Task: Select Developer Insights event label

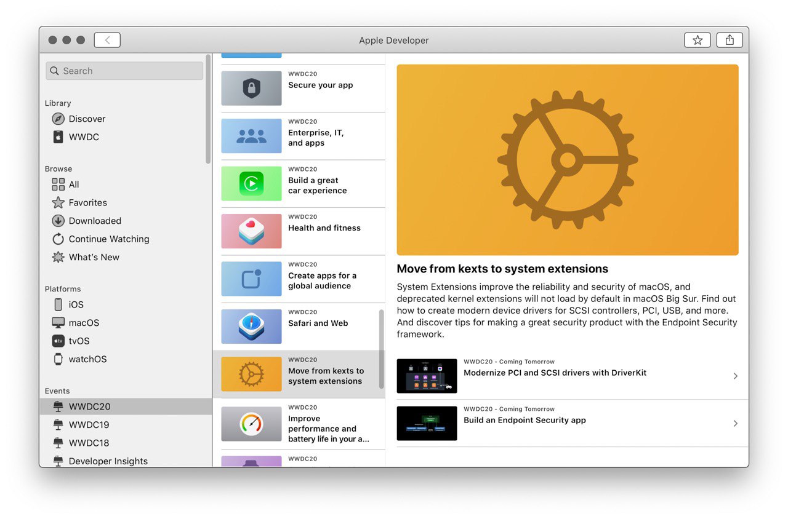Action: (x=108, y=461)
